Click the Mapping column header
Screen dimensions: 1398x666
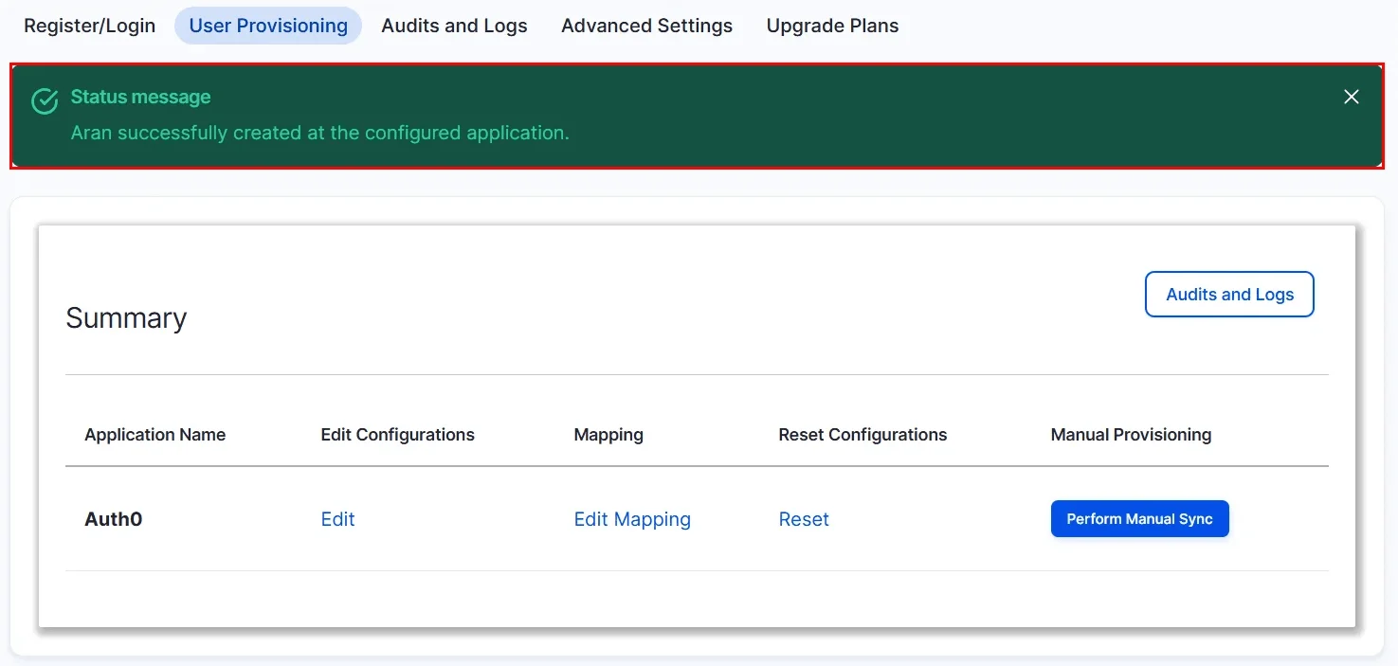tap(608, 435)
